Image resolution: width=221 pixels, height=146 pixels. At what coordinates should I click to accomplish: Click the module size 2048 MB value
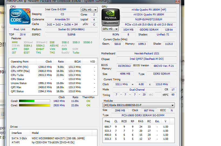[x=120, y=110]
